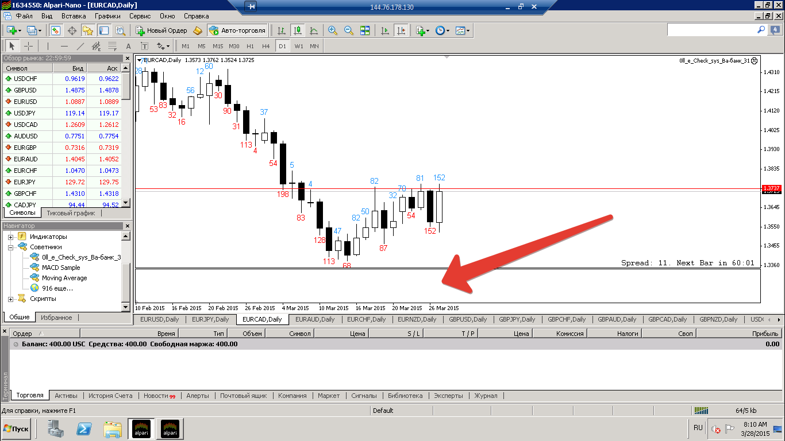Open the Графики menu

(x=107, y=17)
